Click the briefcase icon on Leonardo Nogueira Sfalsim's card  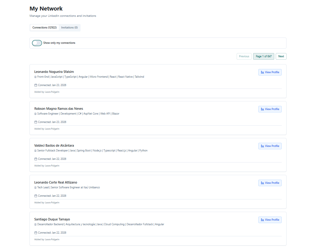[x=35, y=77]
